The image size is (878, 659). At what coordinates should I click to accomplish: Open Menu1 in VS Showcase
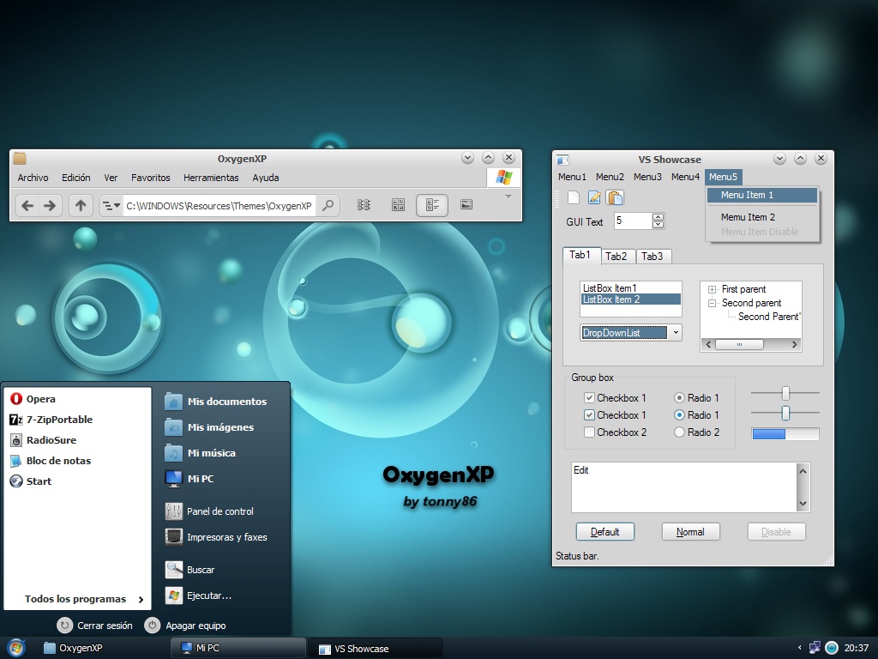point(572,177)
